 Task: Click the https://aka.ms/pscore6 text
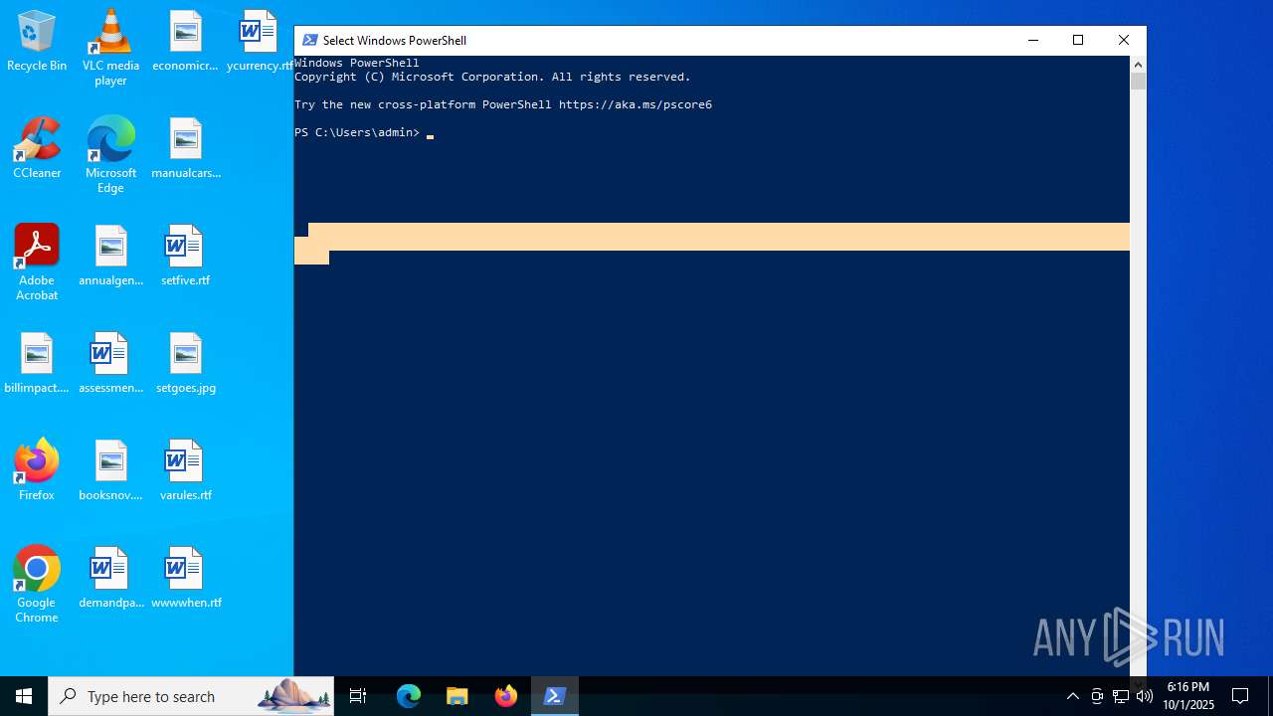tap(636, 104)
